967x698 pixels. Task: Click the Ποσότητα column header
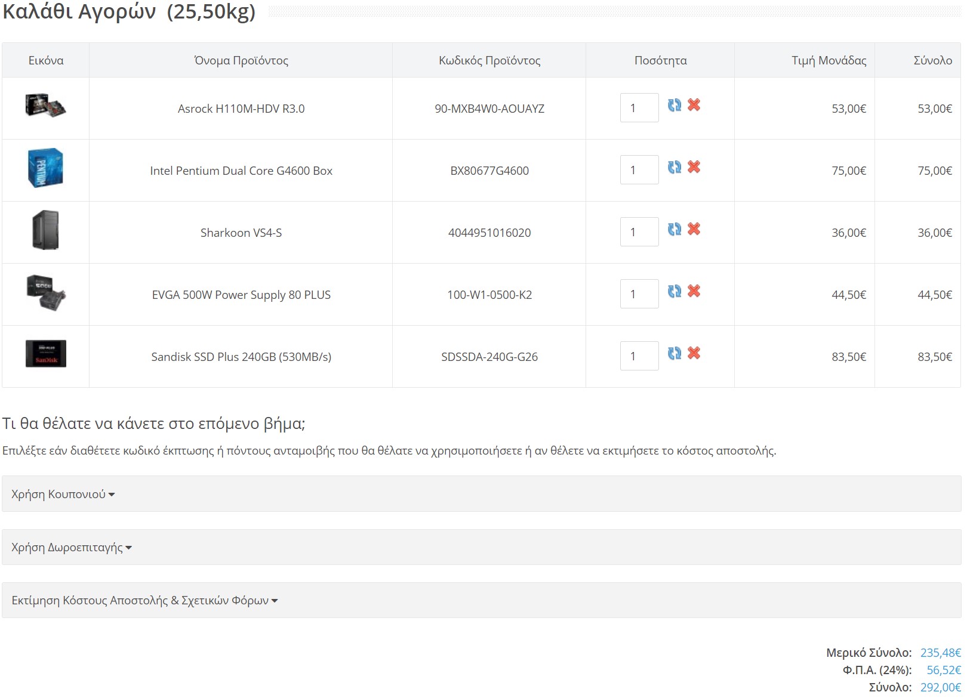[x=661, y=60]
